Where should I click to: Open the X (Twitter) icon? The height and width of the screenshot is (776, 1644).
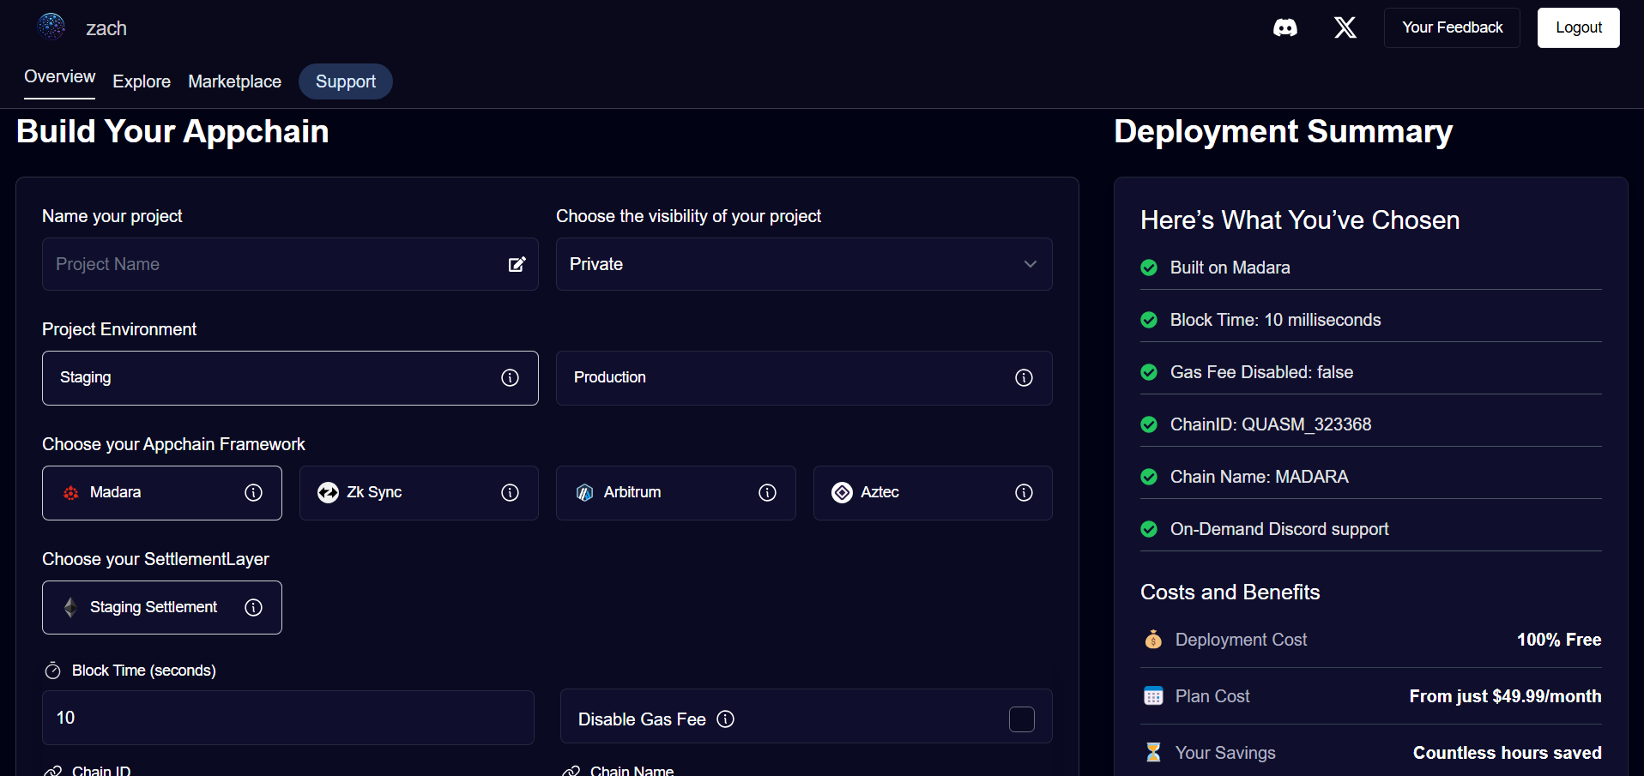click(1345, 27)
